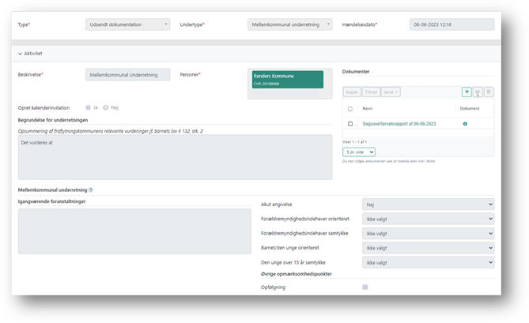The width and height of the screenshot is (529, 323).
Task: Select 'Nej' for Opret kalenderinvitation
Action: coord(106,107)
